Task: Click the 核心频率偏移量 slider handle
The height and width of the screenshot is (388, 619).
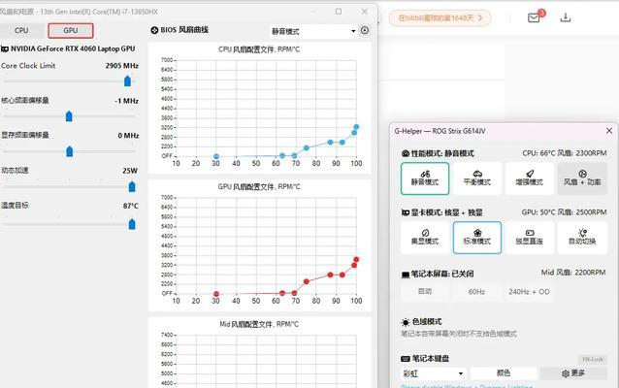Action: (69, 116)
